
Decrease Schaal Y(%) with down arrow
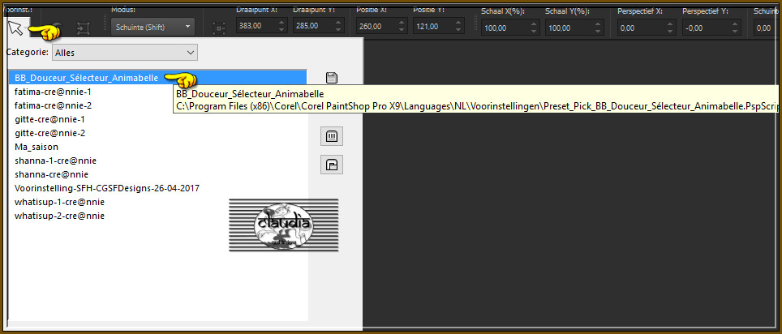coord(598,32)
